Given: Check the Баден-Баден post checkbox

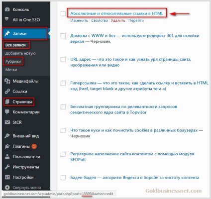Looking at the screenshot, I should tap(63, 178).
